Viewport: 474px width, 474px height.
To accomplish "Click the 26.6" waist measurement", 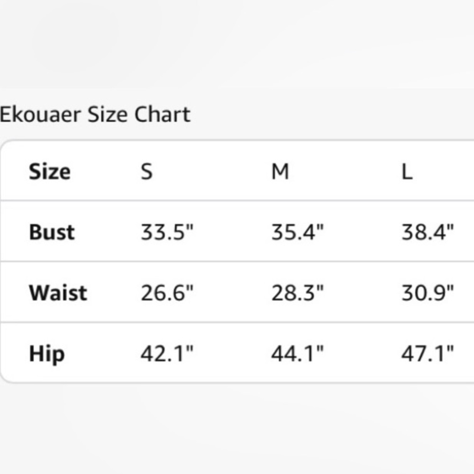I will (x=167, y=293).
